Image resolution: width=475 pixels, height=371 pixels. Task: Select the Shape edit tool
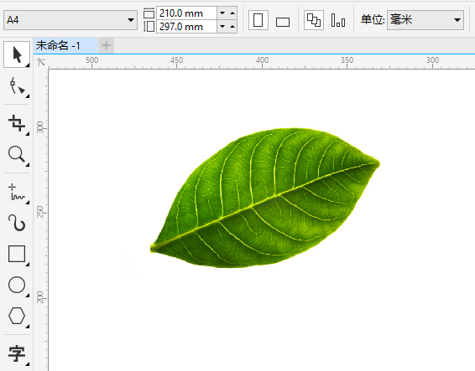pos(17,86)
